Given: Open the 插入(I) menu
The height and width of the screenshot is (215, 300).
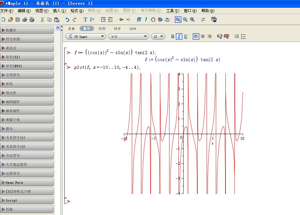Looking at the screenshot, I should point(59,11).
